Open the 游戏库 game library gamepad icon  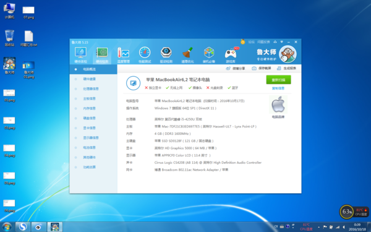(231, 55)
